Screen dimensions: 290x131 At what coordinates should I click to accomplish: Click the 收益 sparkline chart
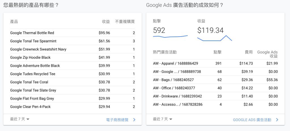(215, 38)
